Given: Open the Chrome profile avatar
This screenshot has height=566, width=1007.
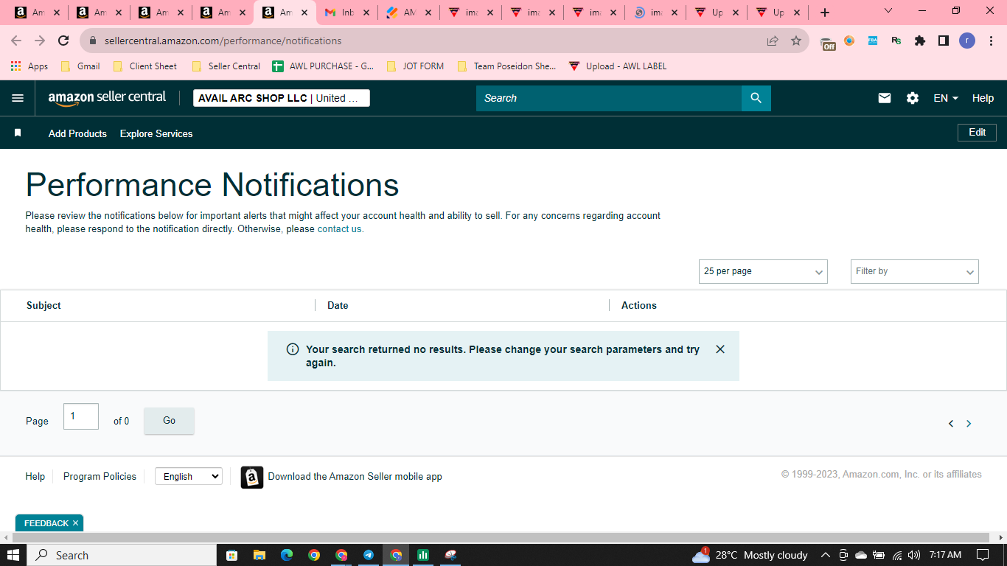Looking at the screenshot, I should pyautogui.click(x=967, y=41).
